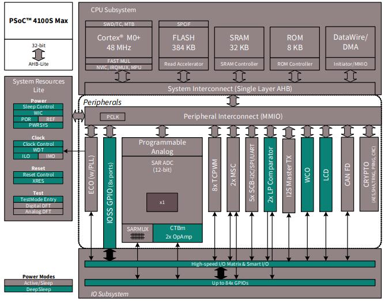This screenshot has height=302, width=385.
Task: Click the XRES block
Action: coord(38,181)
